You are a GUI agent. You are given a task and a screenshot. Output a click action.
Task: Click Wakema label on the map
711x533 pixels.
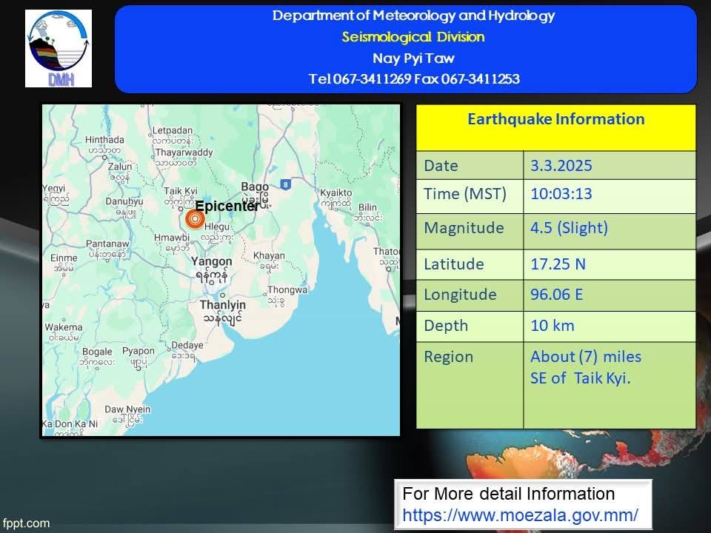64,326
